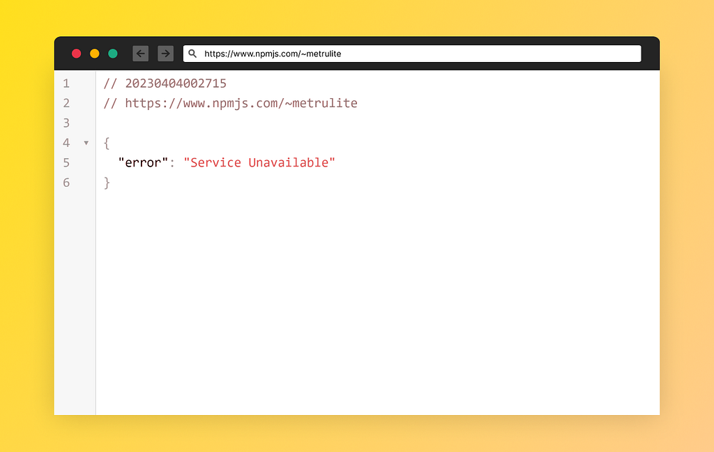Click the red close window dot
The image size is (714, 452).
pyautogui.click(x=77, y=54)
